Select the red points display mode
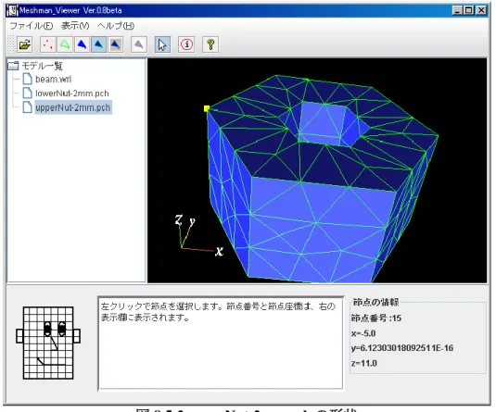This screenshot has width=496, height=412. tap(48, 44)
